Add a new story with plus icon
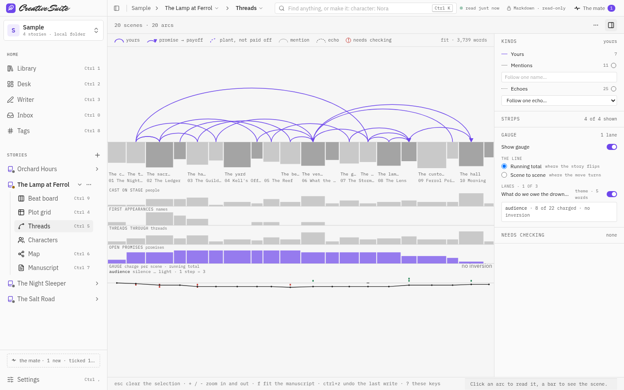Viewport: 624px width, 390px height. (x=97, y=155)
